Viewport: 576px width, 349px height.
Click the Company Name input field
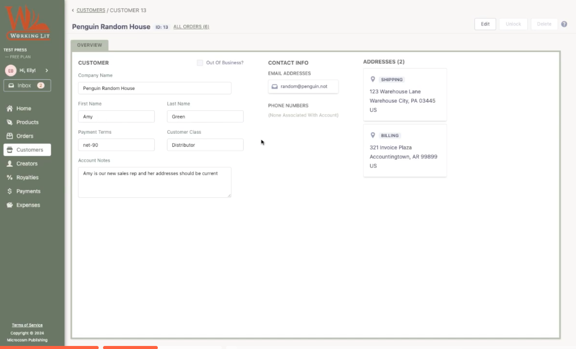click(x=154, y=88)
